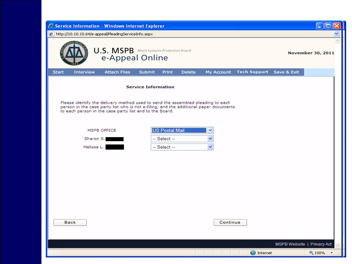The image size is (352, 264).
Task: Choose Save & Exit in navigation bar
Action: point(286,72)
